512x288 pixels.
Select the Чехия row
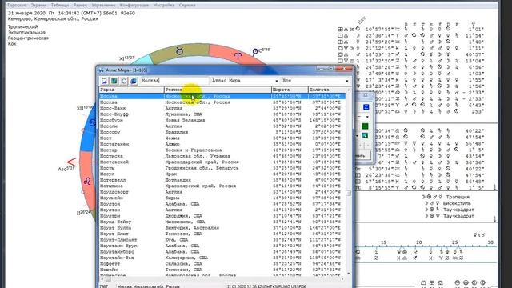(222, 138)
